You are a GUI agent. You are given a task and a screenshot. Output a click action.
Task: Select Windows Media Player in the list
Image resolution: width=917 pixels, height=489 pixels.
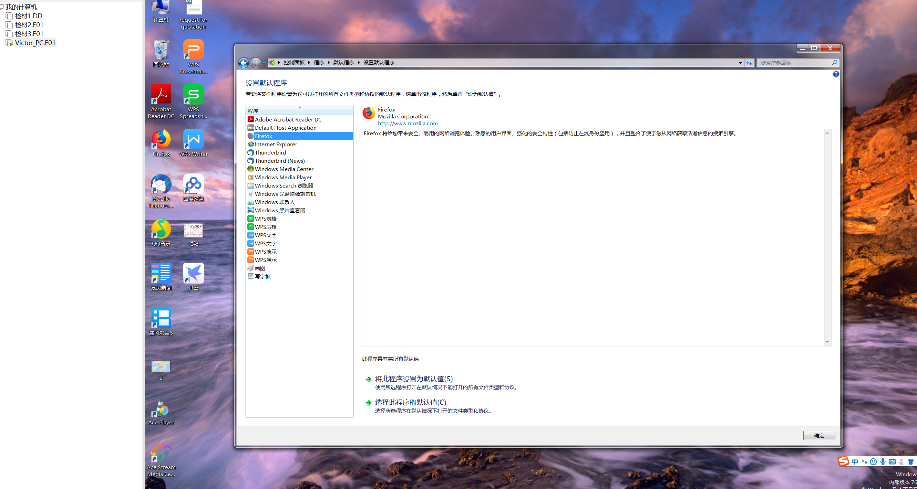coord(283,178)
